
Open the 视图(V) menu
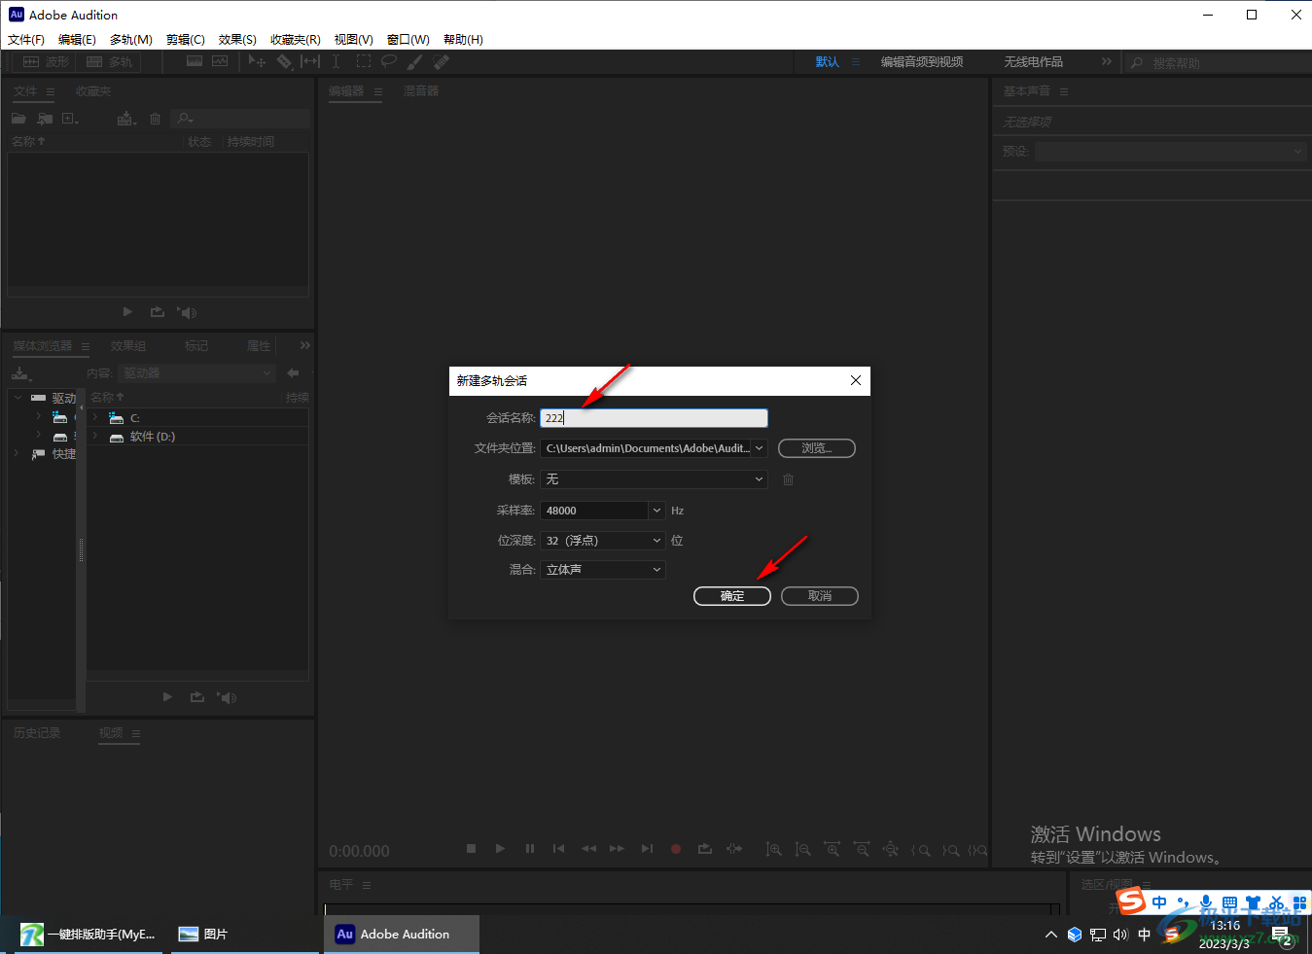click(x=354, y=40)
